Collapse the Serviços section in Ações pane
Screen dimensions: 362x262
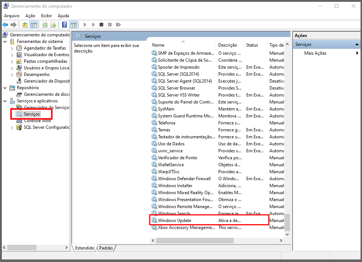[x=357, y=44]
